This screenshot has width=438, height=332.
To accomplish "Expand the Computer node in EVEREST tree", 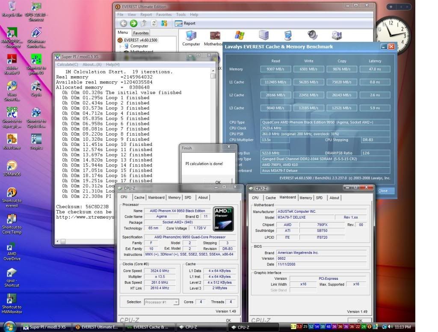I will (x=121, y=46).
